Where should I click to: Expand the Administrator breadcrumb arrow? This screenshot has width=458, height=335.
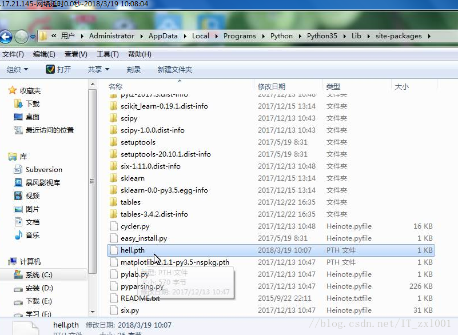[x=141, y=36]
